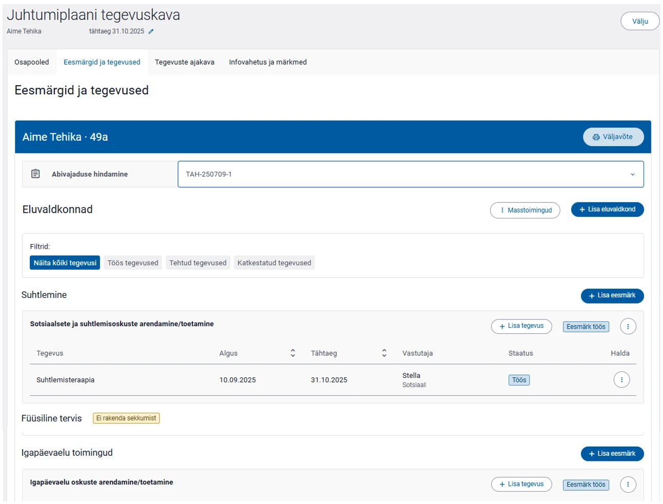Screen dimensions: 663x504
Task: Click Väljavõte print button
Action: click(613, 137)
